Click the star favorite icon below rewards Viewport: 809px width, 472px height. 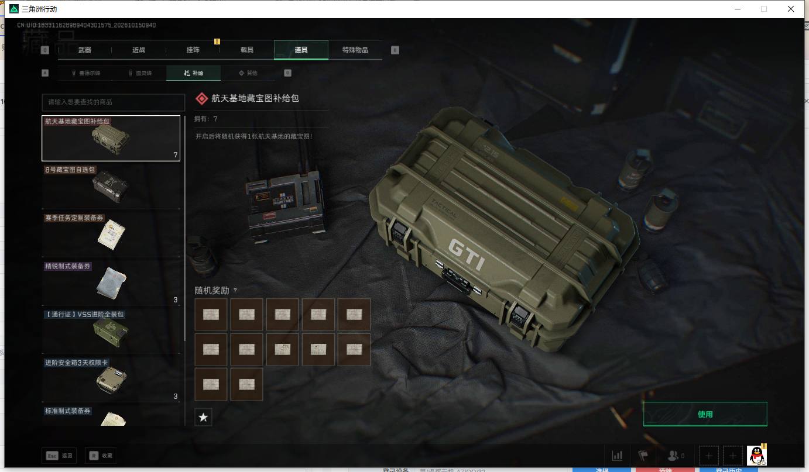pos(203,417)
